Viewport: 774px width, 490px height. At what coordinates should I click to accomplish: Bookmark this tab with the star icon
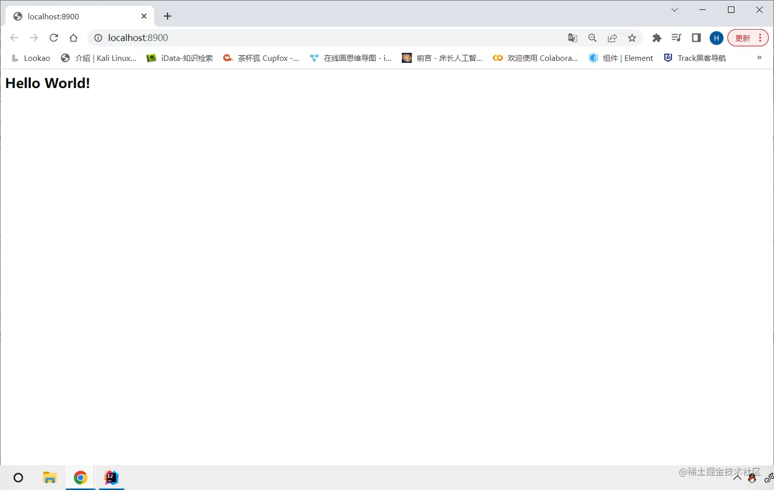(x=632, y=38)
